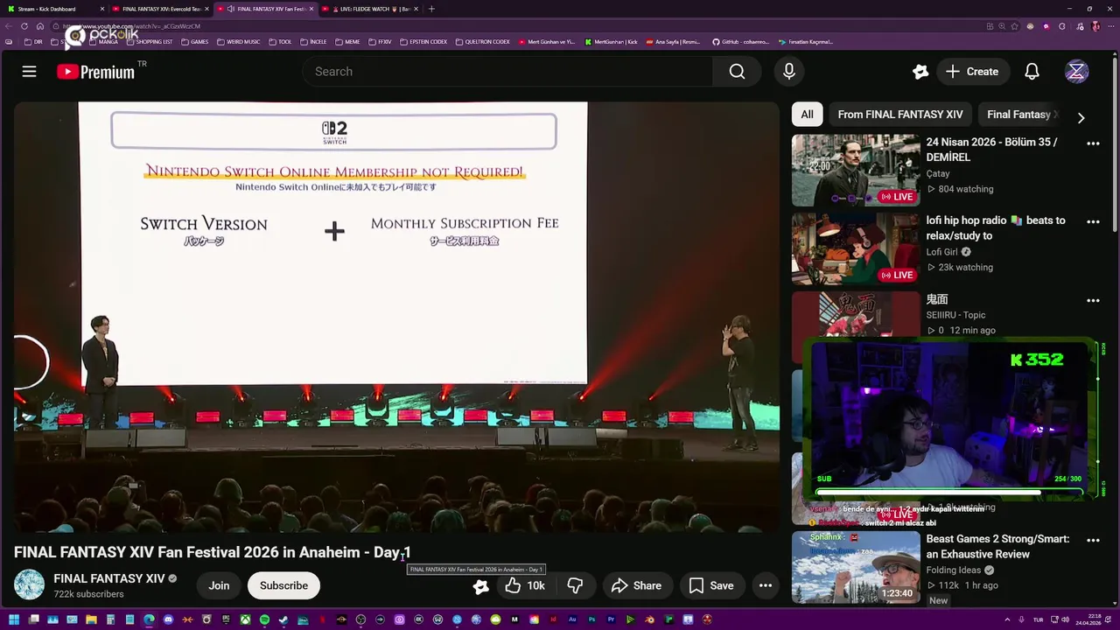Image resolution: width=1120 pixels, height=630 pixels.
Task: Open notifications bell
Action: pos(1032,72)
